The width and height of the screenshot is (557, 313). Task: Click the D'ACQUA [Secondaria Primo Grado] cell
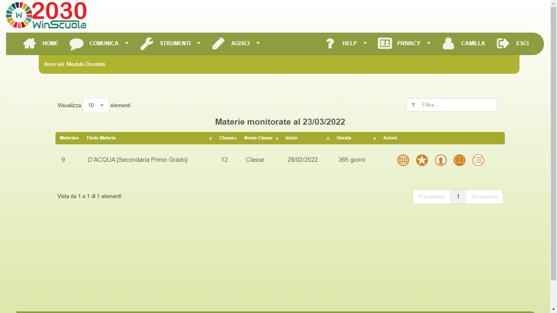point(138,160)
